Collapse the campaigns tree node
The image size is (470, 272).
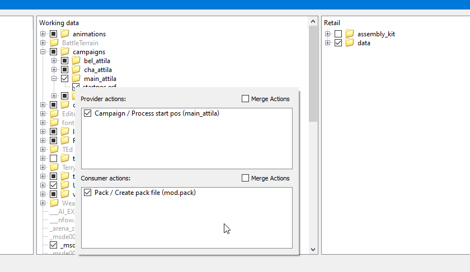coord(43,52)
